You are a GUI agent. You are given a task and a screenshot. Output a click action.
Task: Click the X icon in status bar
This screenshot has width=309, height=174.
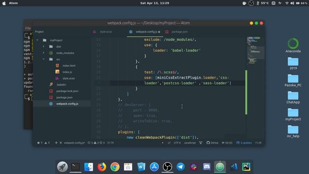tap(61, 143)
